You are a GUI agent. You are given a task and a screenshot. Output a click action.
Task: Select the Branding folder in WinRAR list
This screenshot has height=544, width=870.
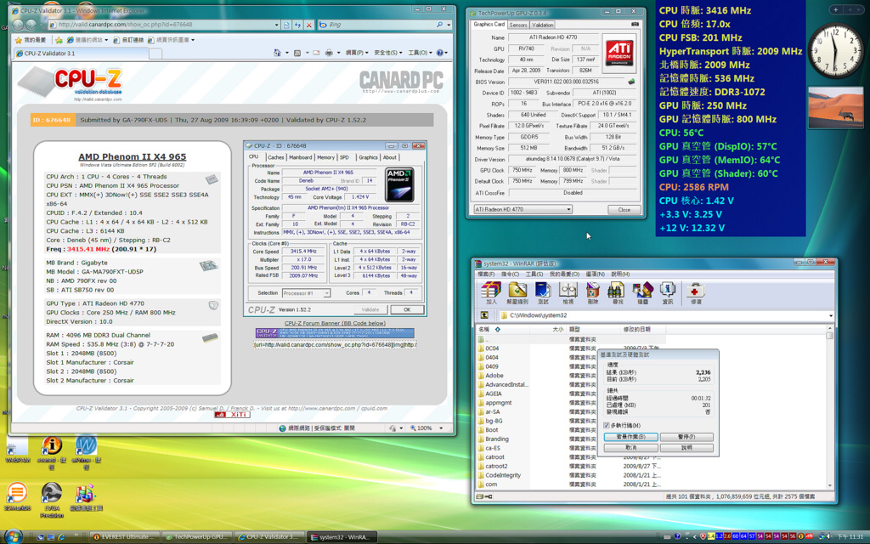496,439
